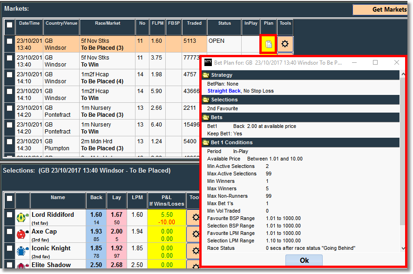The height and width of the screenshot is (274, 413).
Task: Click Lord Riddiford back price 1.60 cell
Action: click(96, 218)
